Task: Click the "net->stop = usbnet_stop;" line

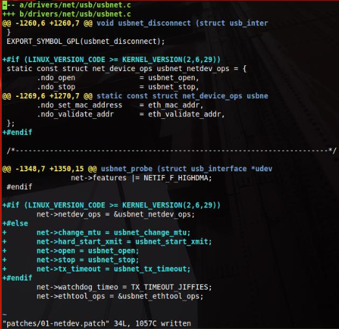Action: (87, 260)
